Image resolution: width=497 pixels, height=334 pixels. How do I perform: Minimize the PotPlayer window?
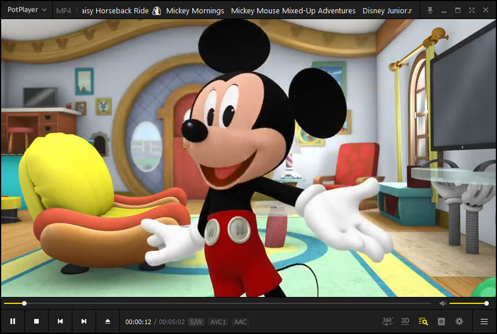444,10
